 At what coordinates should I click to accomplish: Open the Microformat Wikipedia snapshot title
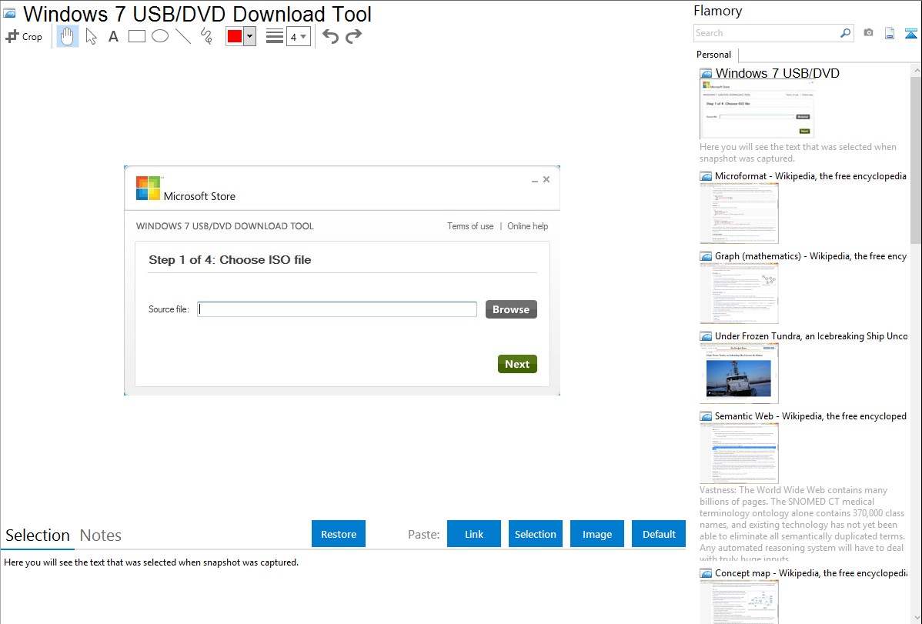click(810, 176)
